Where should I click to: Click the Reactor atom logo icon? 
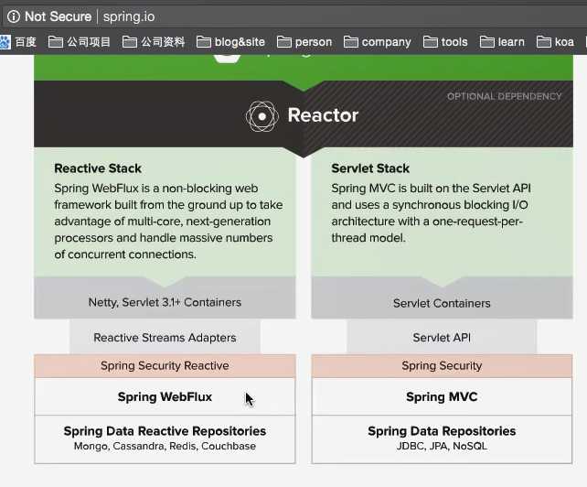coord(262,116)
